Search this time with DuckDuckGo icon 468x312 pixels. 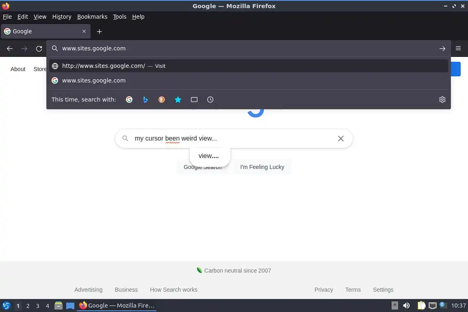[x=161, y=100]
